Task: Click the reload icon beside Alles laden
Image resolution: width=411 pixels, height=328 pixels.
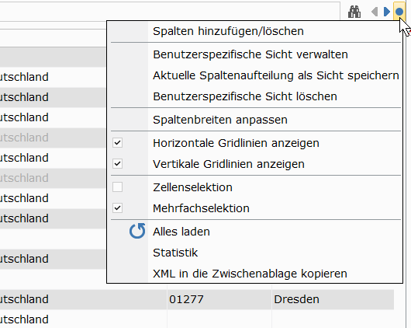Action: click(x=137, y=232)
